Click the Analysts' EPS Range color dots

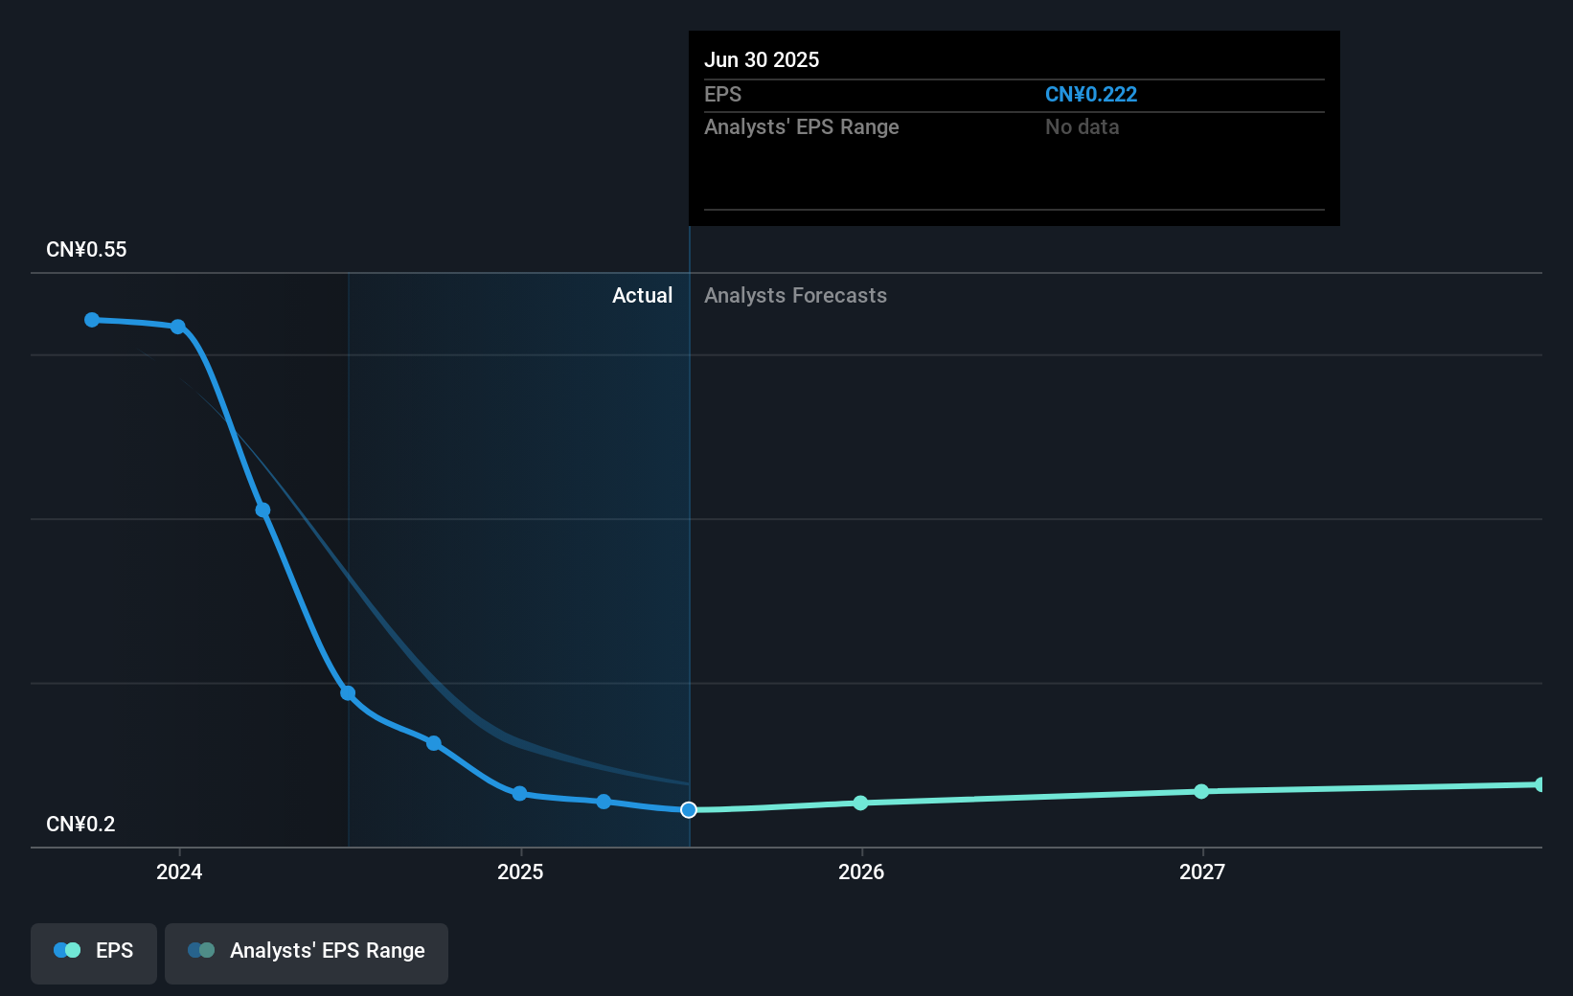point(201,950)
